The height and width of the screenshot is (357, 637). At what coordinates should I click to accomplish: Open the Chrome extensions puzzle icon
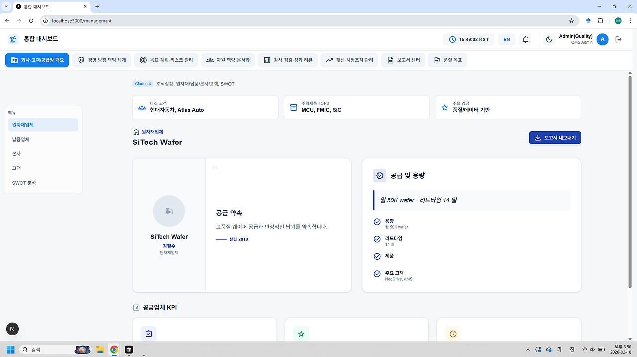click(x=600, y=21)
